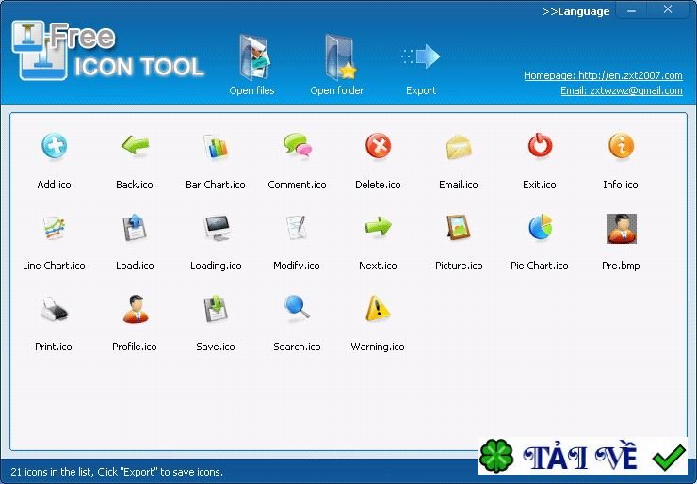Select the Email.ico envelope icon
The height and width of the screenshot is (484, 697).
point(459,147)
